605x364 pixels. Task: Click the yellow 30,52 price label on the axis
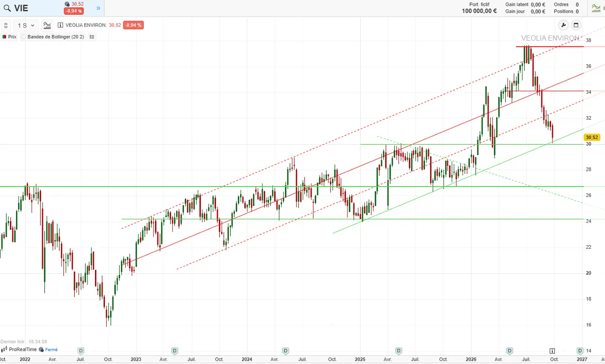click(592, 138)
